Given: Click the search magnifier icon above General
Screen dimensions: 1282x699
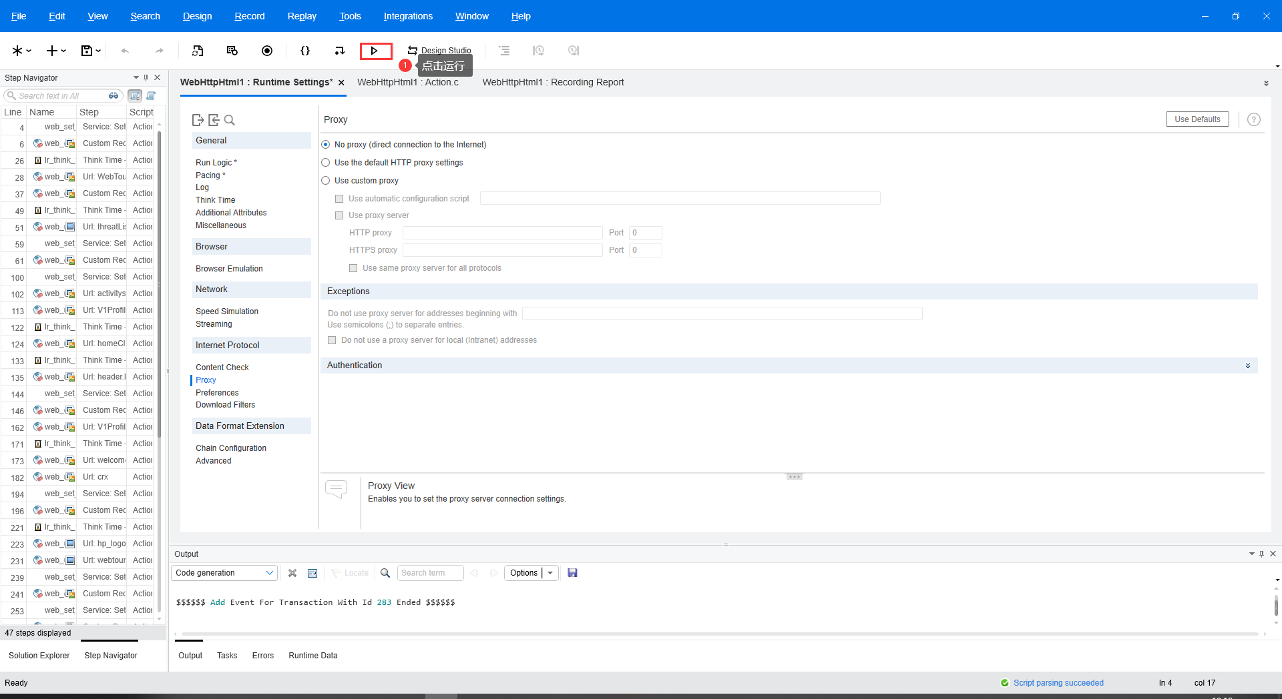Looking at the screenshot, I should click(x=230, y=120).
